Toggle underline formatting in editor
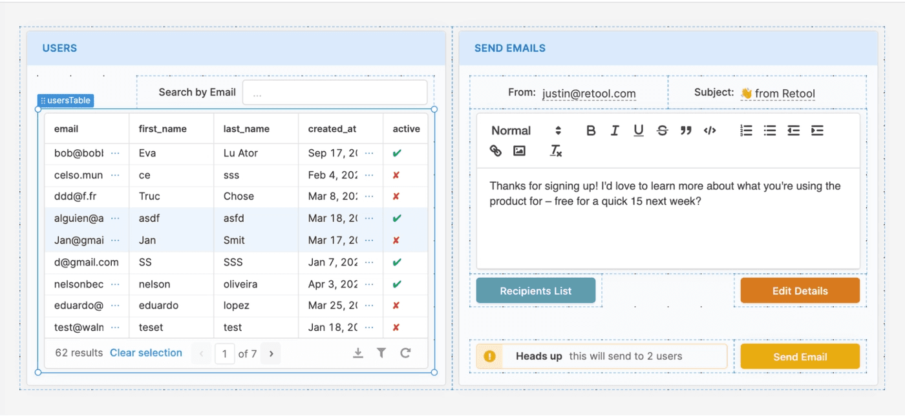The height and width of the screenshot is (416, 905). [x=639, y=130]
